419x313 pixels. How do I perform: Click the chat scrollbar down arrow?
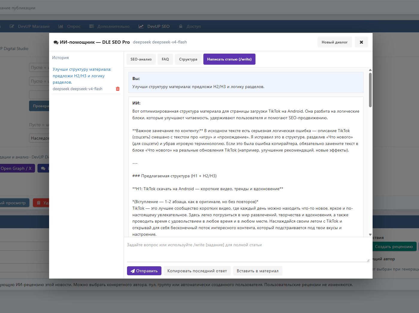click(x=370, y=235)
